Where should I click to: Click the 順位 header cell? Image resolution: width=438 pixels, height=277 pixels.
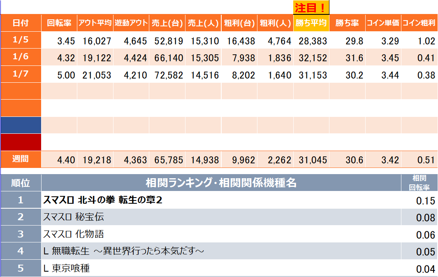pos(21,183)
